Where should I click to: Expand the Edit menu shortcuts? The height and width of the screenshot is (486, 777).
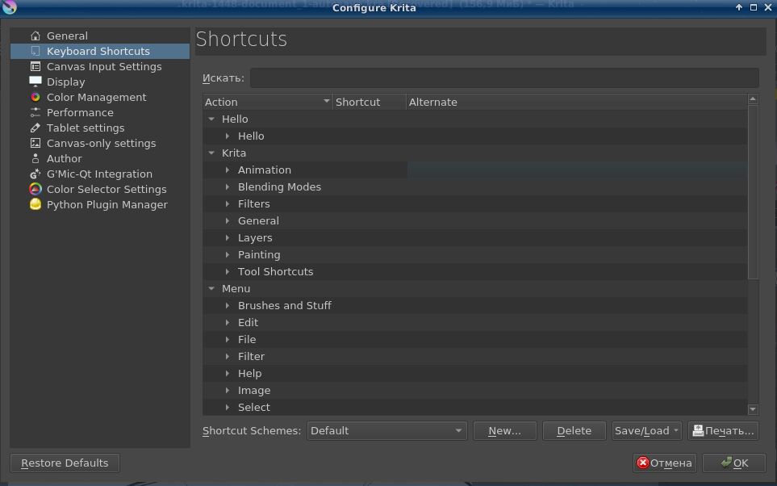[228, 322]
